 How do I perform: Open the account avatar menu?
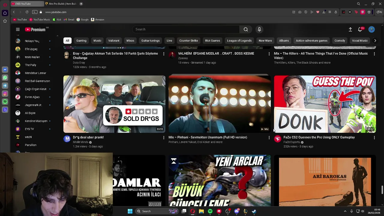[372, 29]
